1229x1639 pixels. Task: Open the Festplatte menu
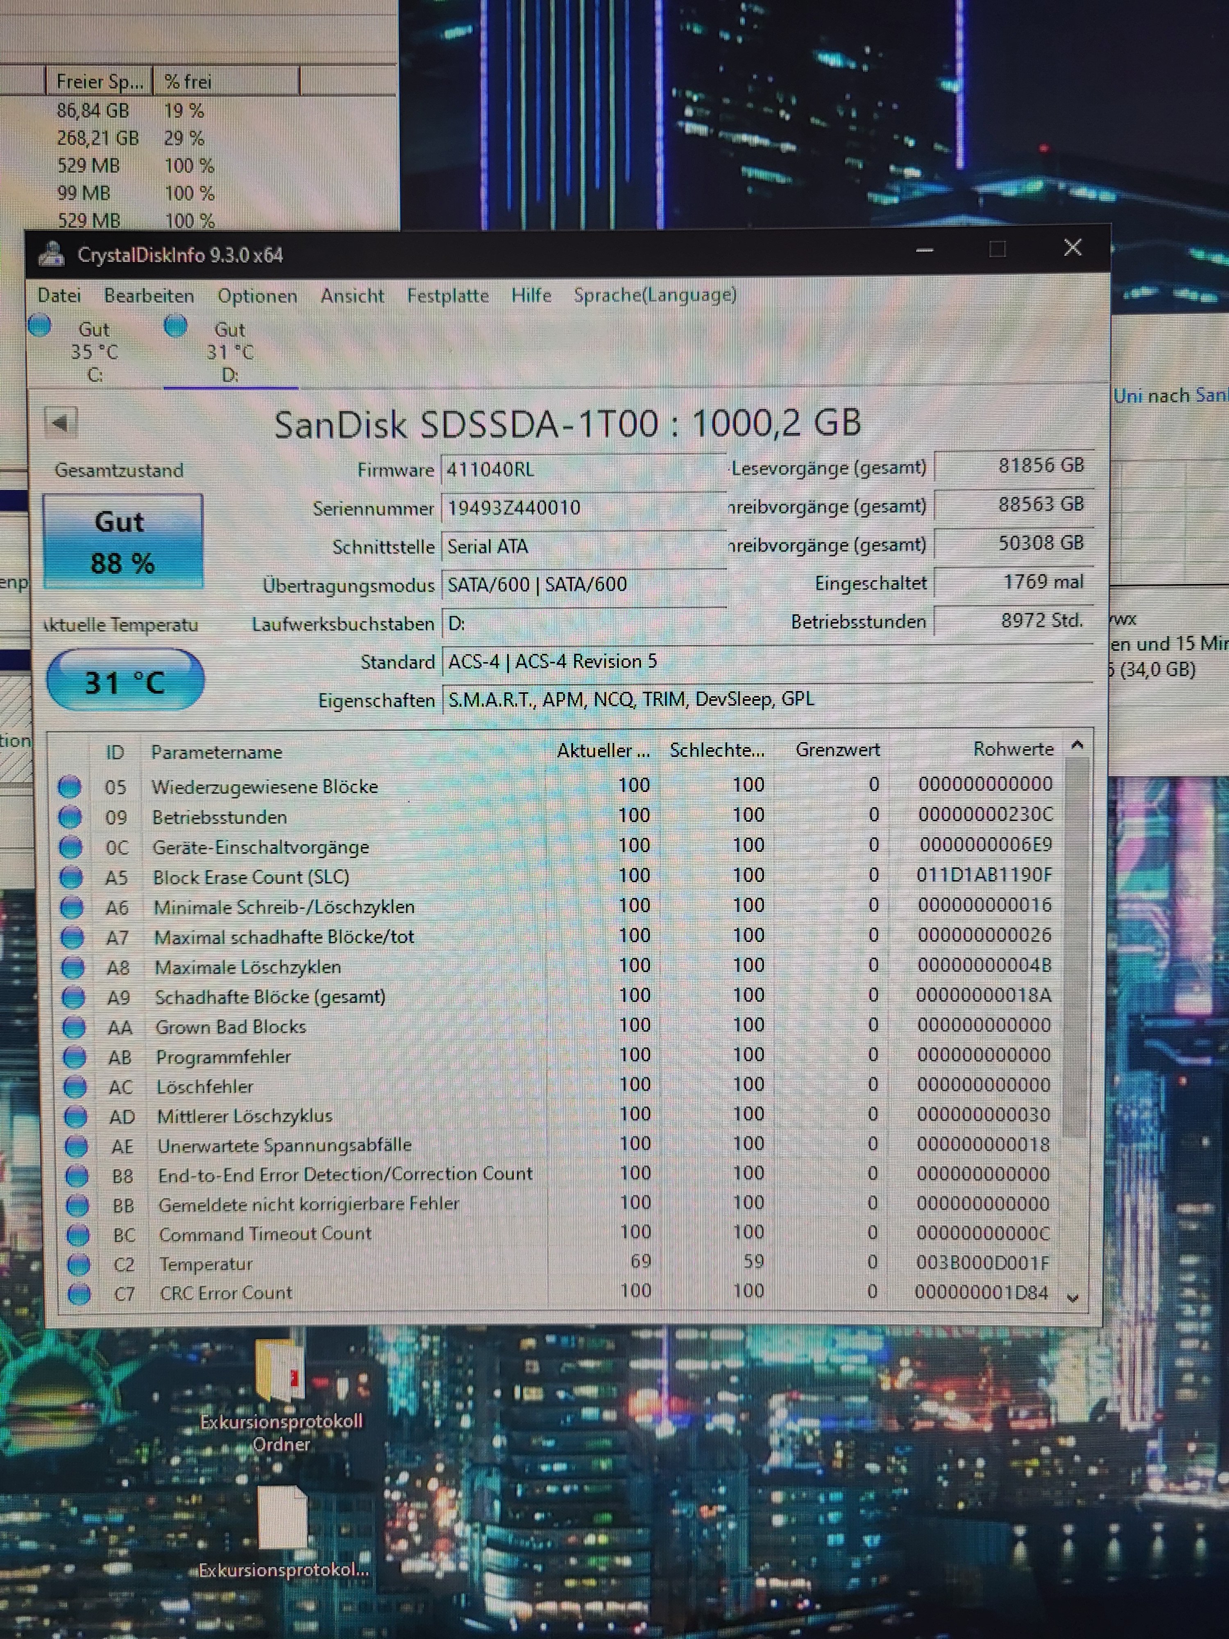(x=447, y=296)
